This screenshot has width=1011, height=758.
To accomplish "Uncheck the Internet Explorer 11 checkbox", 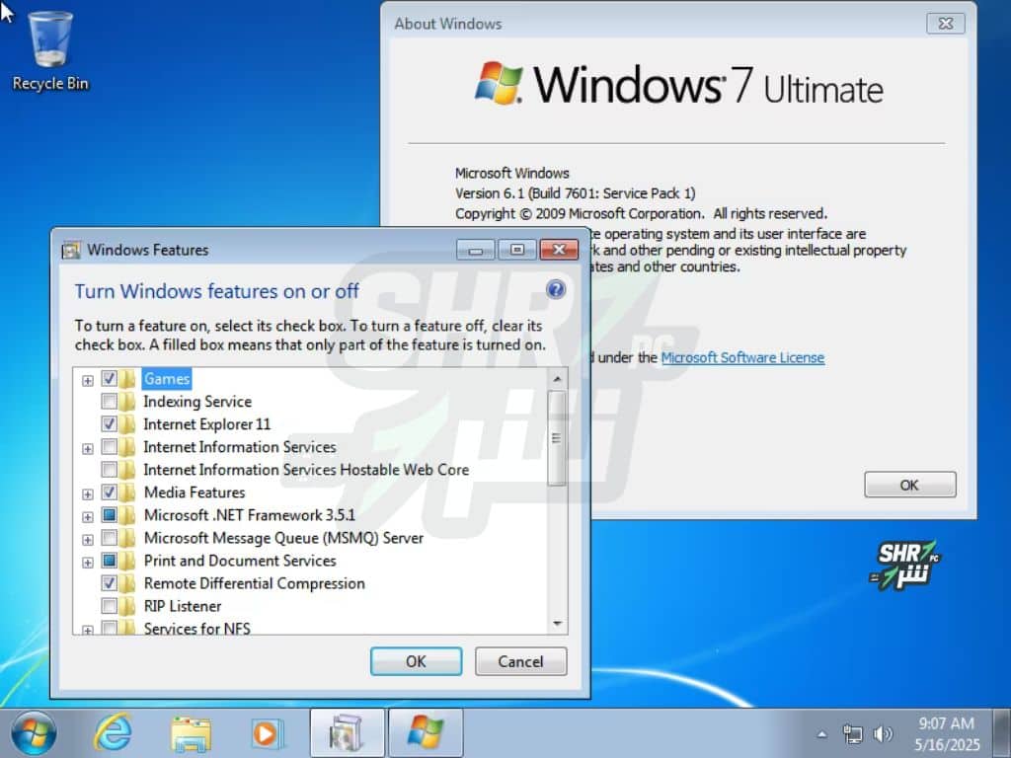I will [110, 424].
